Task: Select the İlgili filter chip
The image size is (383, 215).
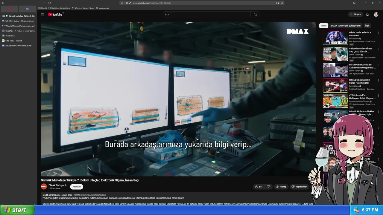Action: coord(367,26)
